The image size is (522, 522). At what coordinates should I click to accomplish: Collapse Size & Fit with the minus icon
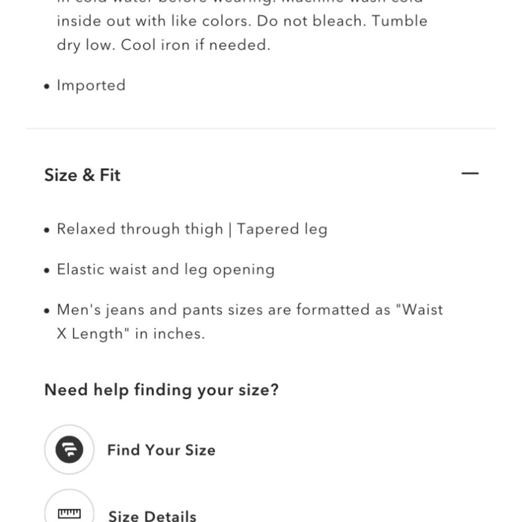[x=470, y=173]
